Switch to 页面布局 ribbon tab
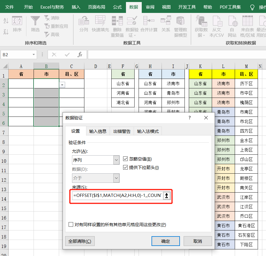The height and width of the screenshot is (256, 266). pyautogui.click(x=96, y=7)
